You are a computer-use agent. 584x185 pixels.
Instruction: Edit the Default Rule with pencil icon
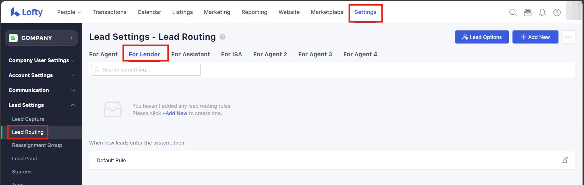(564, 160)
